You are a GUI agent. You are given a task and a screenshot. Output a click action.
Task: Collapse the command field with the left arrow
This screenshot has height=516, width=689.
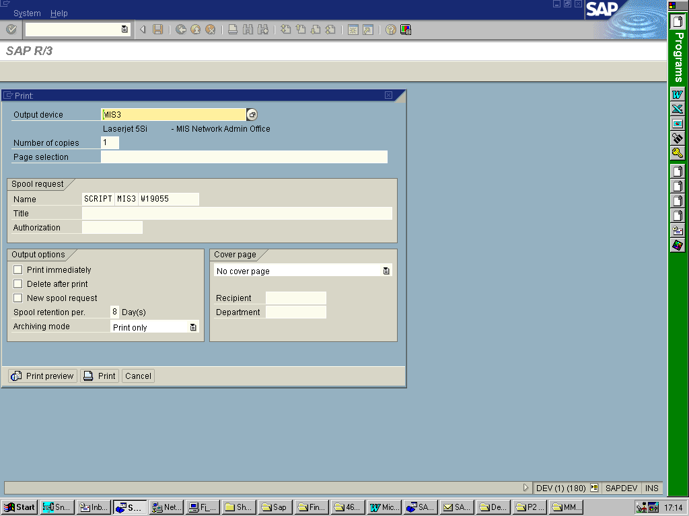[x=143, y=30]
